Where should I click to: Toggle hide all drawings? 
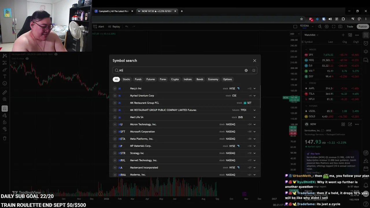(5, 129)
